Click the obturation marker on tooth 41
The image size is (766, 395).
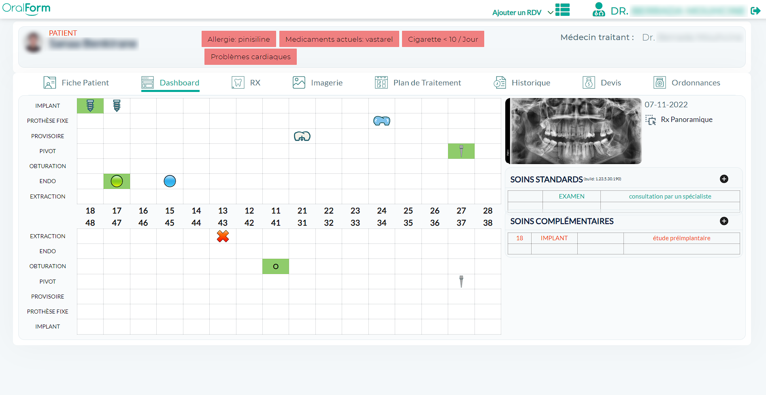tap(276, 267)
